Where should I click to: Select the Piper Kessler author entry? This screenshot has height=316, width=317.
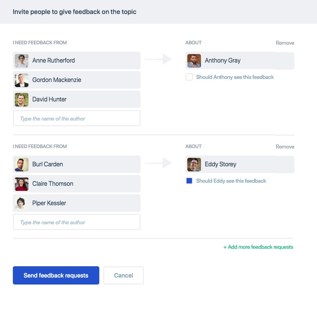coord(77,203)
